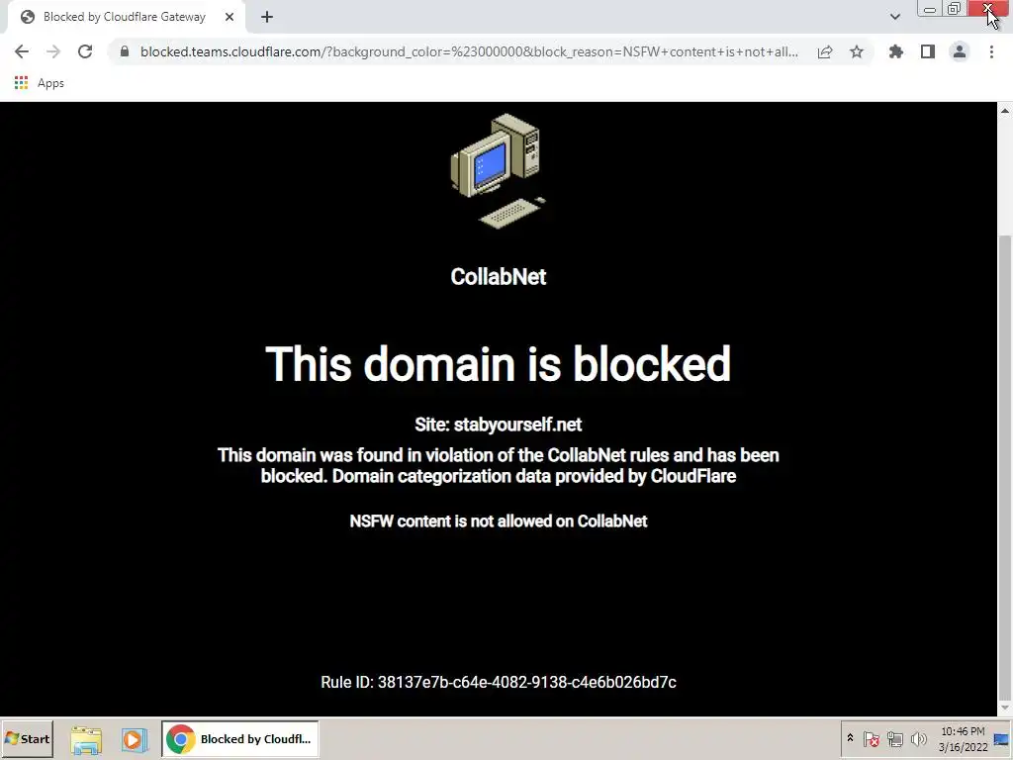View site information via lock icon
The image size is (1013, 760).
[x=125, y=51]
